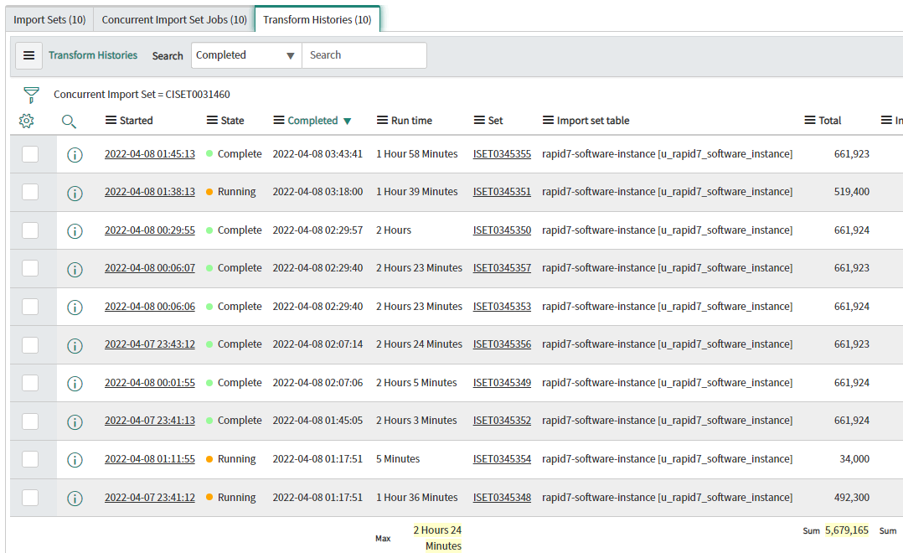Select checkbox for row ISET0345352
This screenshot has height=553, width=903.
tap(30, 421)
